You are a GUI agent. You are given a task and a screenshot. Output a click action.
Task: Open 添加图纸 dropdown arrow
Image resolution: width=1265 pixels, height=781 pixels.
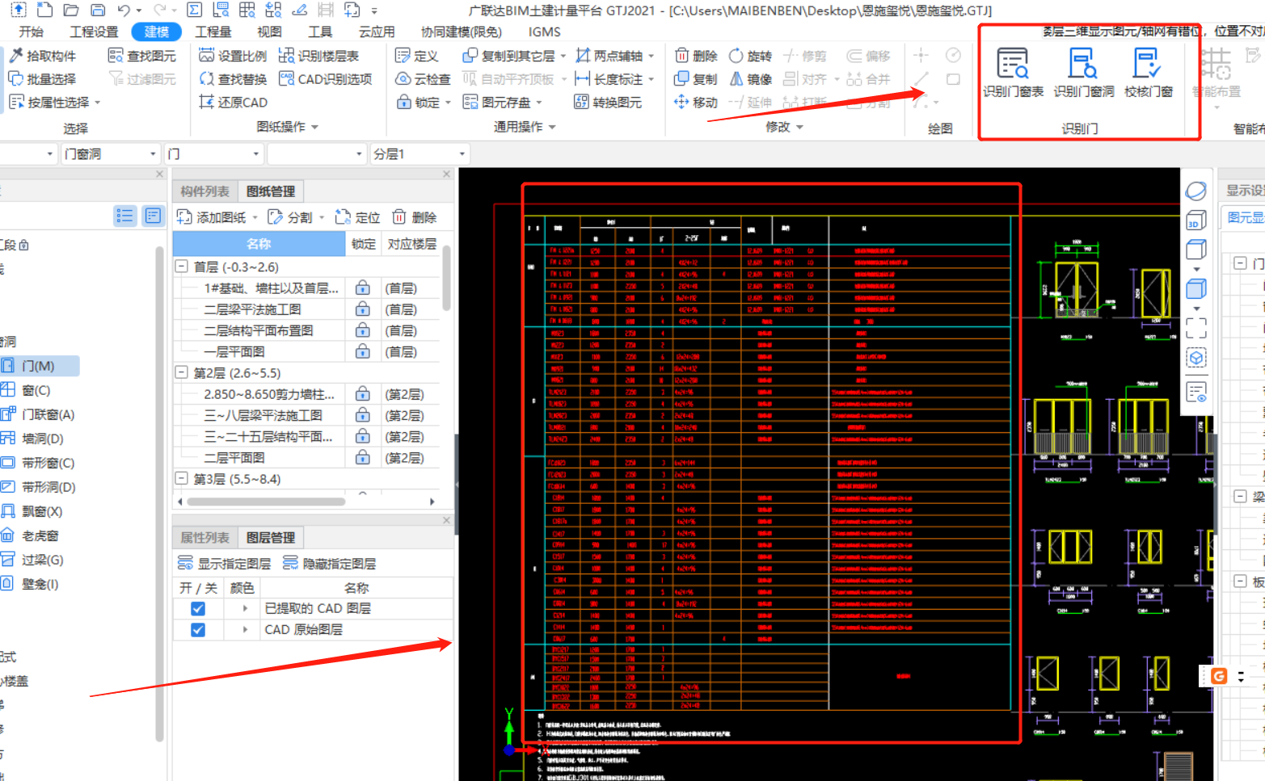(255, 217)
